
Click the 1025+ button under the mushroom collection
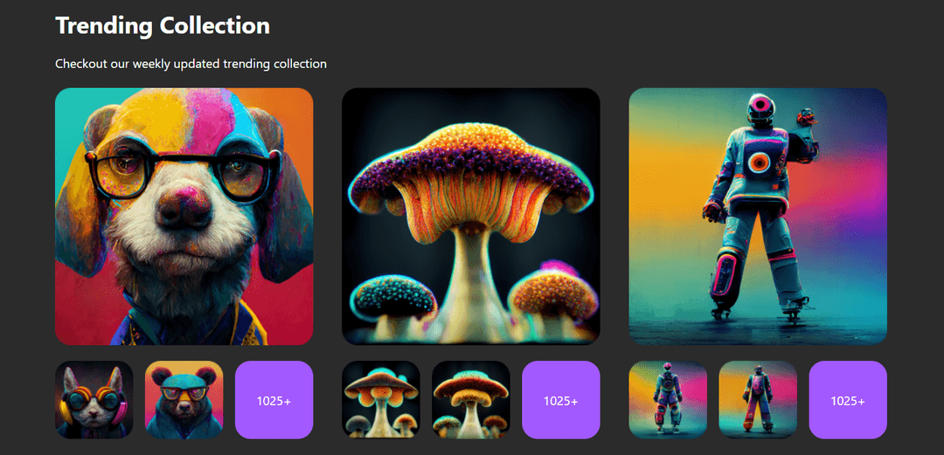pyautogui.click(x=560, y=400)
